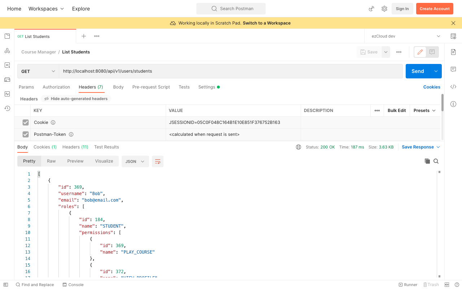Open APIs panel in left sidebar
Screen dimensions: 462x289
pyautogui.click(x=7, y=51)
